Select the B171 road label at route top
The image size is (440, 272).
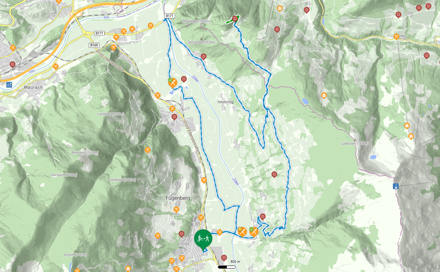point(169,16)
